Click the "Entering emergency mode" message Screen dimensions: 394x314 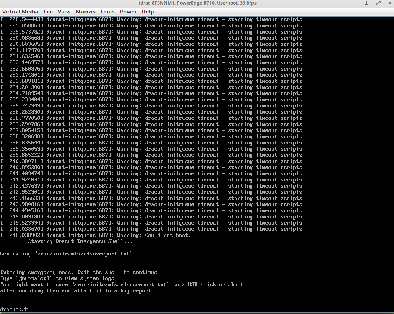tap(80, 272)
